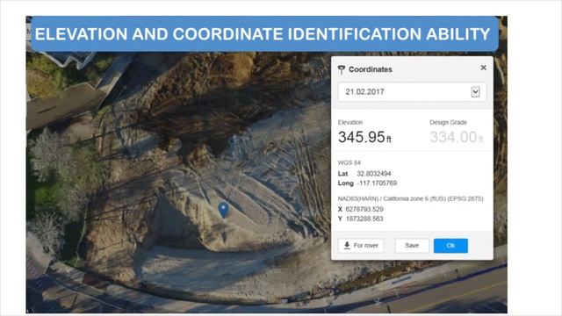Image resolution: width=562 pixels, height=316 pixels.
Task: Click the NAD83(HARN) California zone 6 label
Action: pos(410,198)
